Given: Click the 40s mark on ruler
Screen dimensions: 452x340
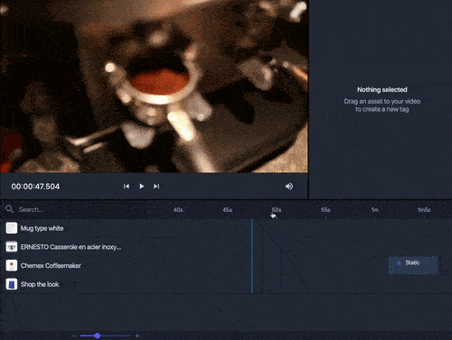Looking at the screenshot, I should [x=178, y=210].
